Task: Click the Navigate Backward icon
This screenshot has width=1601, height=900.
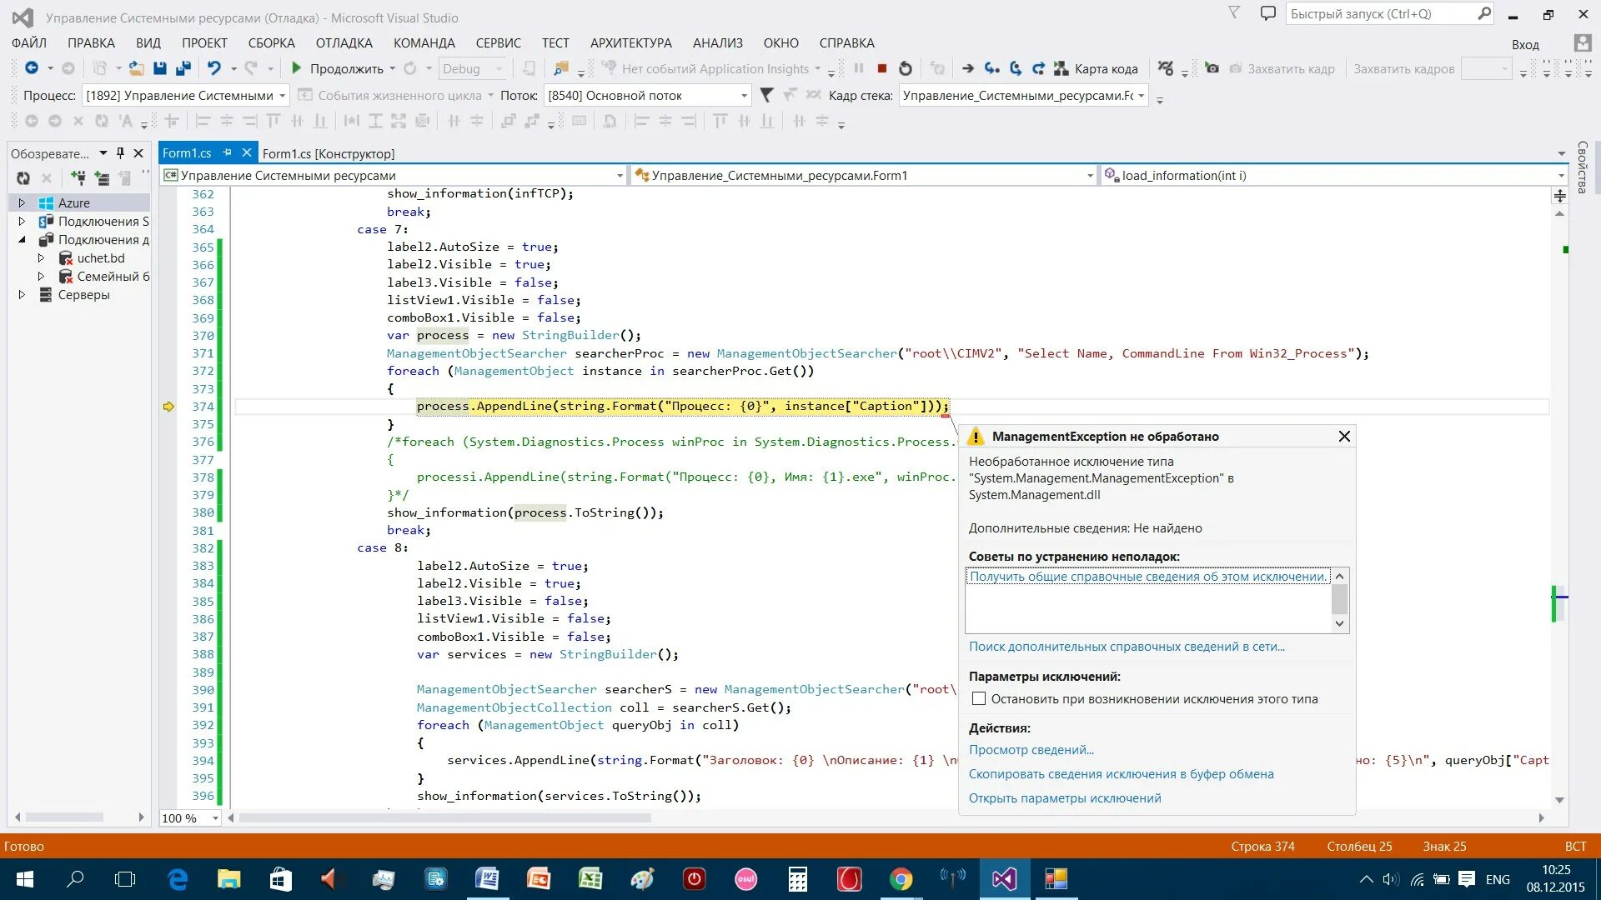Action: pos(32,68)
